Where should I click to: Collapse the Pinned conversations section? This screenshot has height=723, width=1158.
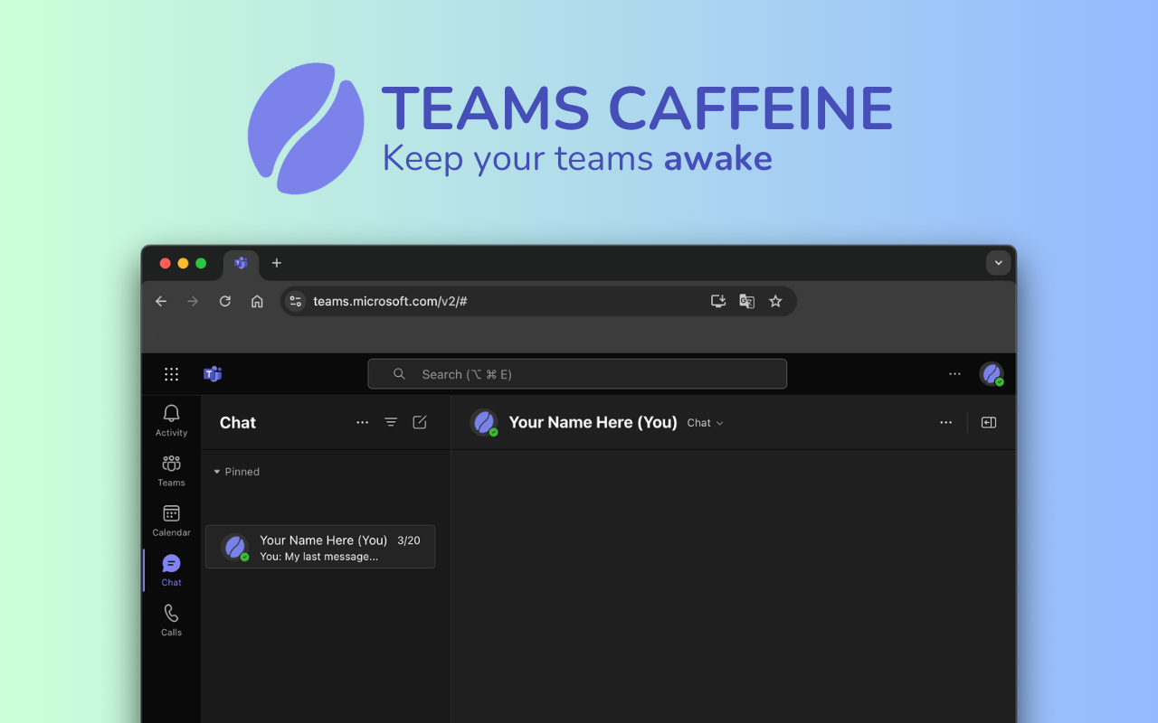(217, 471)
